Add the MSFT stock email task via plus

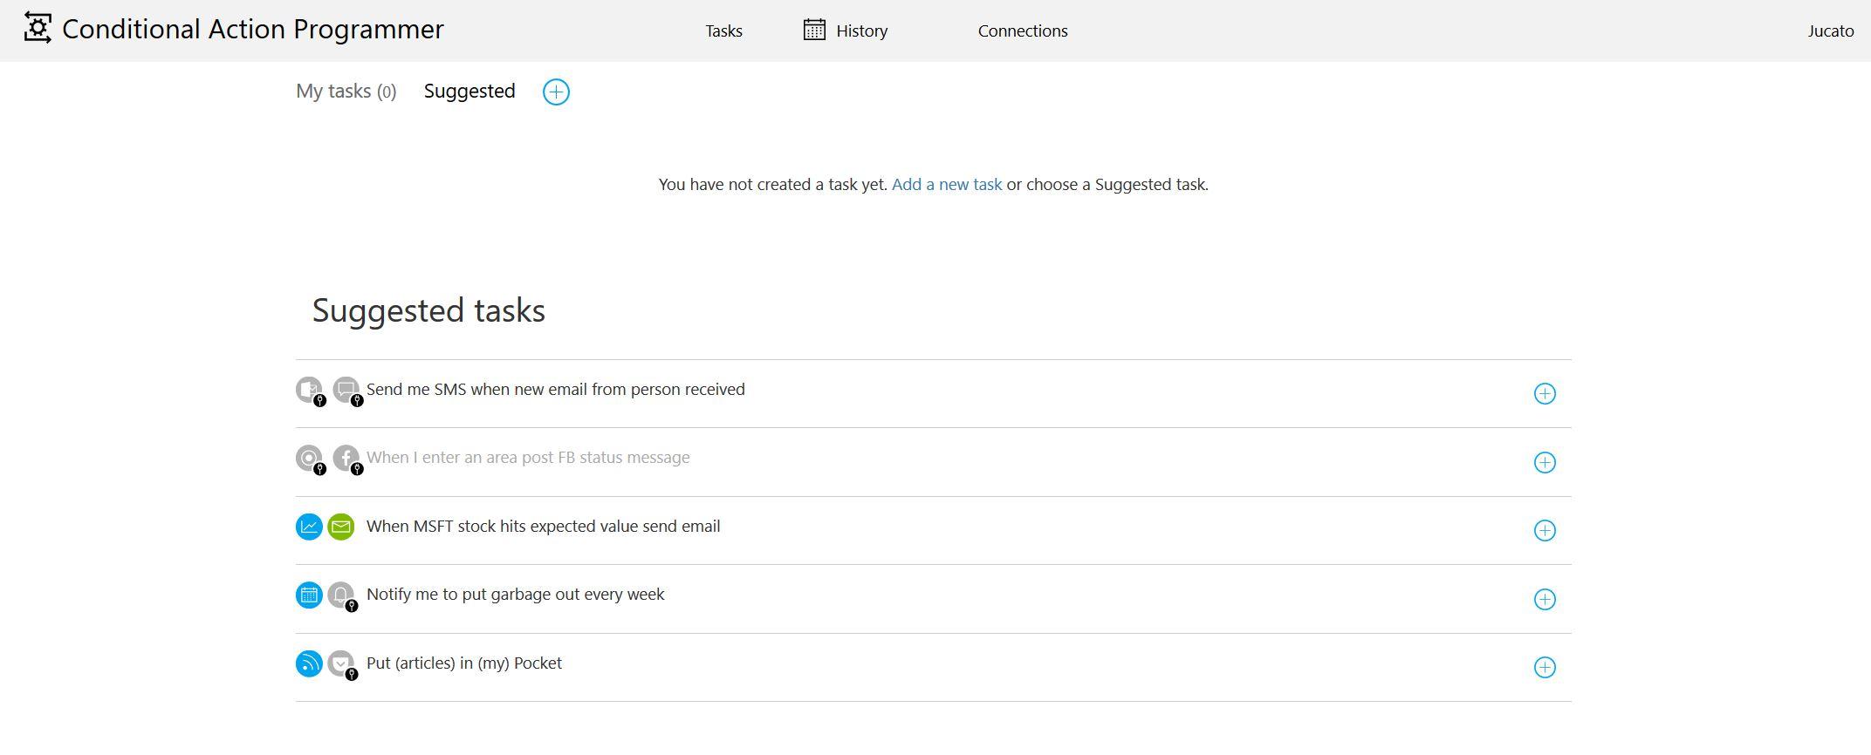[1544, 531]
